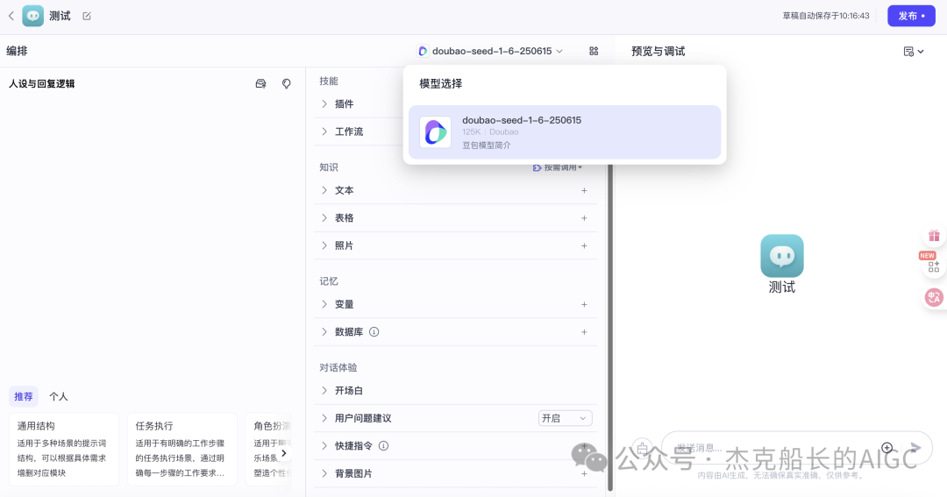Click the 发送消息 chat input field
Image resolution: width=947 pixels, height=497 pixels.
click(x=773, y=448)
